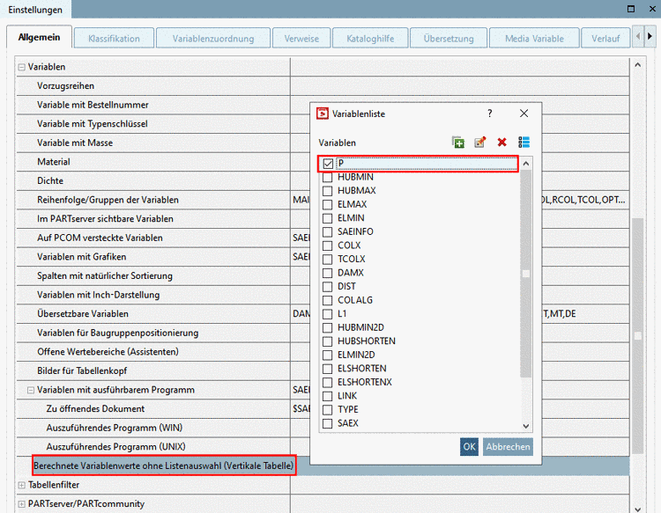
Task: Click the select-all list icon
Action: (524, 143)
